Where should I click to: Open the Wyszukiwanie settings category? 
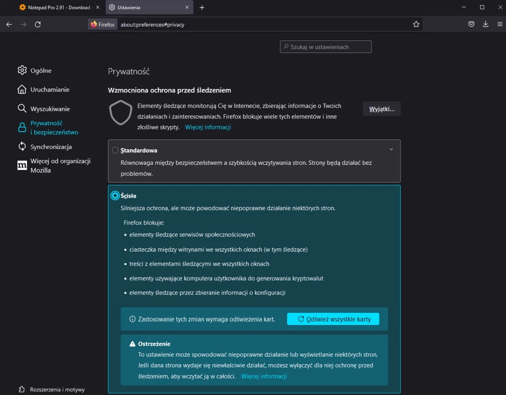[50, 109]
